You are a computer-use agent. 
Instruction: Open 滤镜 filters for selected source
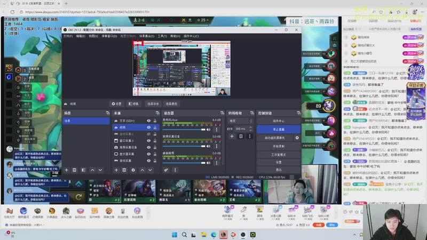pos(133,104)
